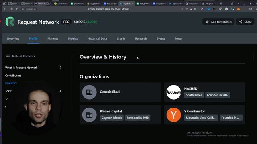257x144 pixels.
Task: Open the Genesis Block building icon
Action: (89, 92)
